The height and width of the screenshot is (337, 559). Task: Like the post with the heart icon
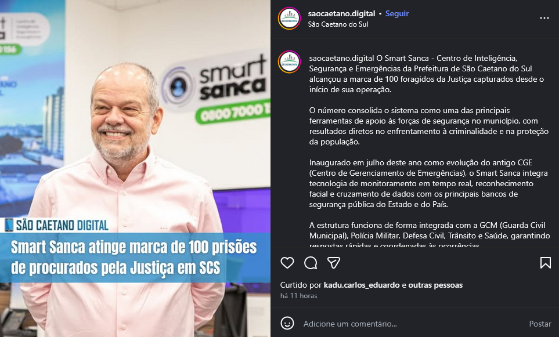click(x=287, y=263)
